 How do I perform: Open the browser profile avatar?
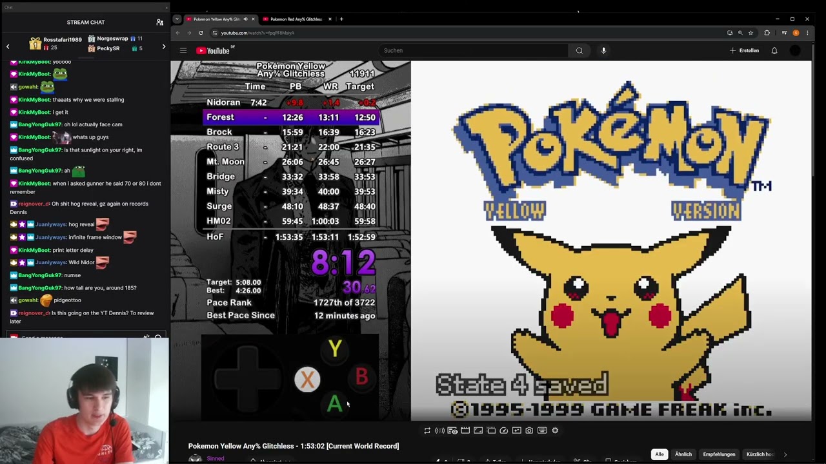click(x=796, y=33)
